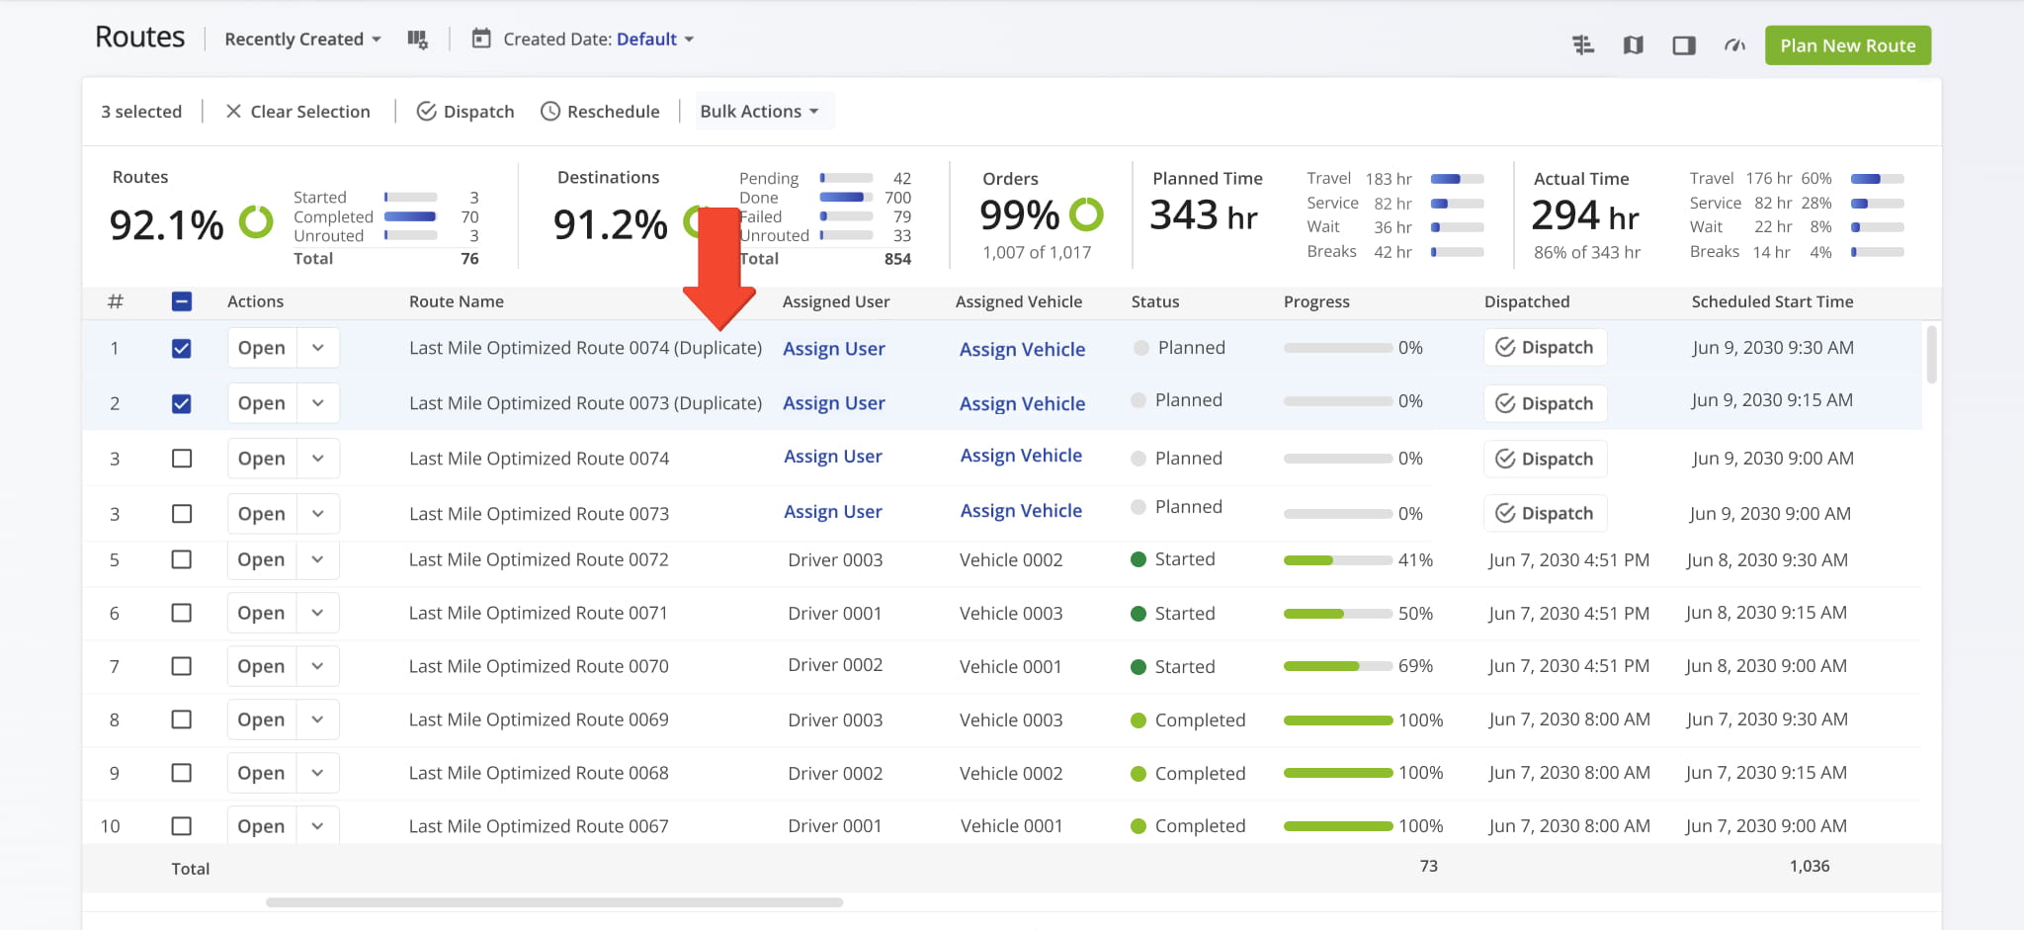Check the box for Route 0072

click(x=182, y=559)
